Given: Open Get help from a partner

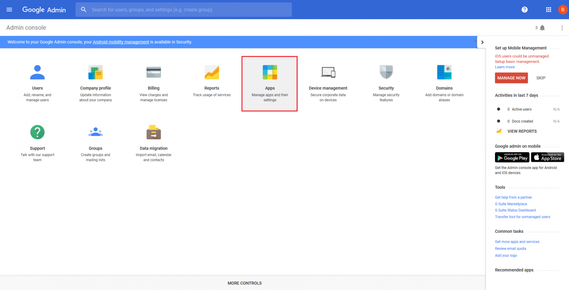Looking at the screenshot, I should (514, 197).
